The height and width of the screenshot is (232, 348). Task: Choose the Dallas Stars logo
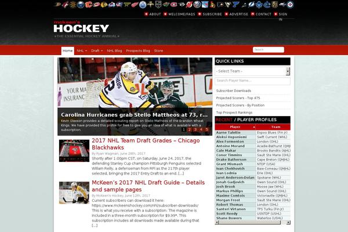127,5
